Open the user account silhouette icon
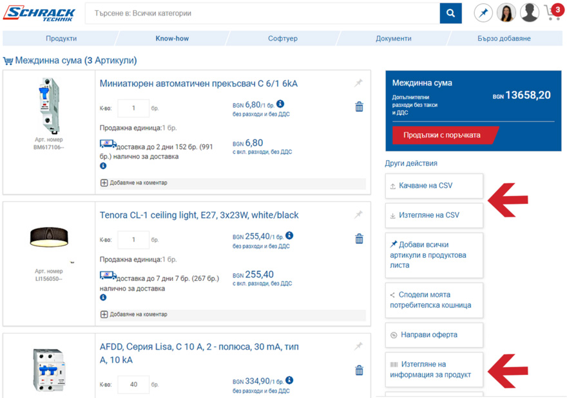 click(x=530, y=13)
